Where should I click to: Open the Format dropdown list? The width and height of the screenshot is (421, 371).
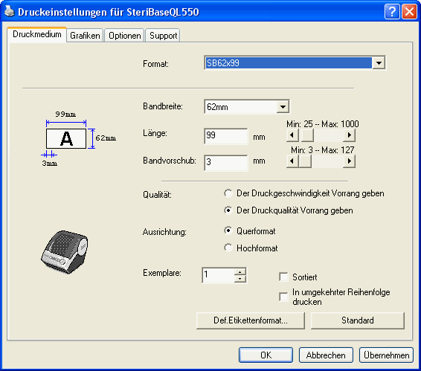(379, 63)
